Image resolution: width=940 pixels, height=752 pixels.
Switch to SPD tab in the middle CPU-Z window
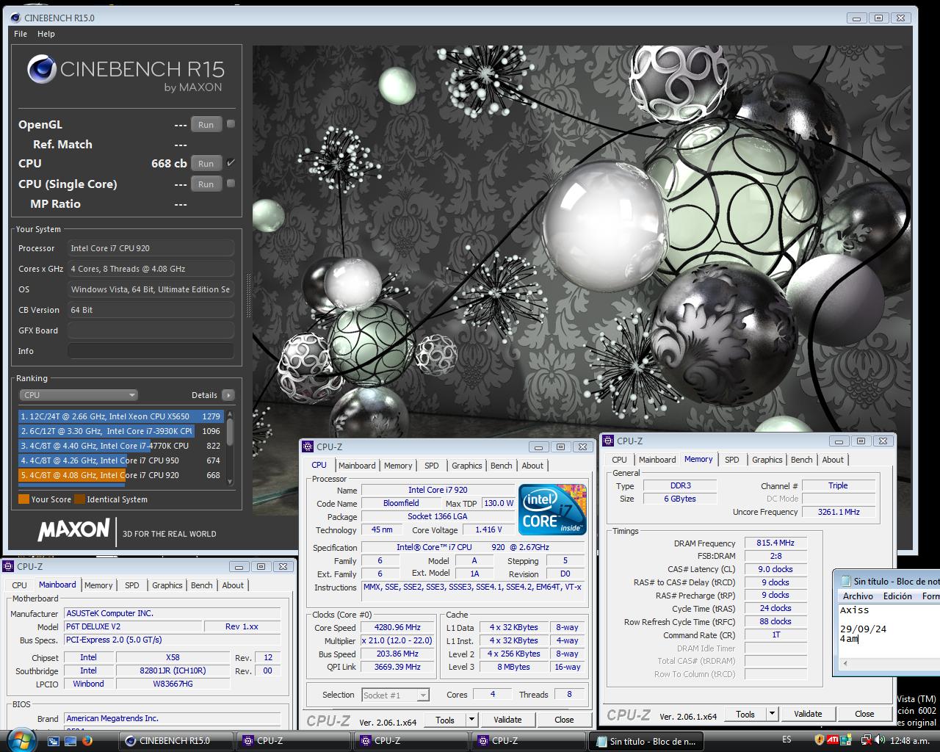coord(432,466)
